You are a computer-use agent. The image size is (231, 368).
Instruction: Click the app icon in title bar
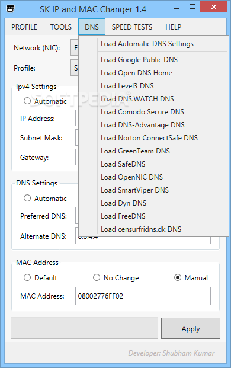[11, 9]
